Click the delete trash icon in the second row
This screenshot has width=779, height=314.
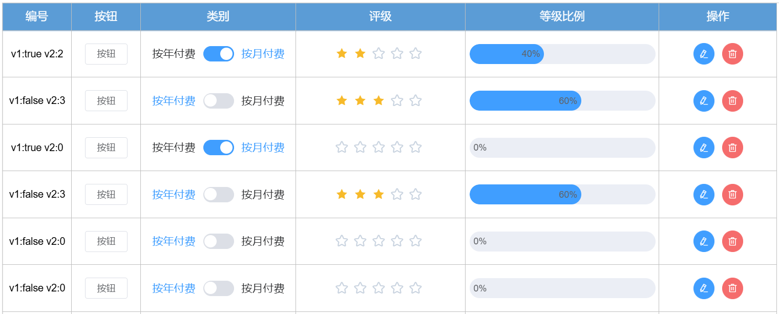click(732, 101)
